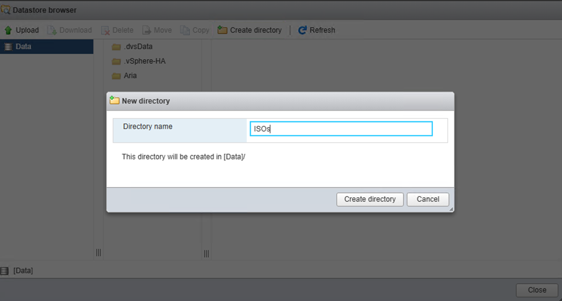Click the first column divider handle
Screen dimensions: 562x301
tap(99, 253)
